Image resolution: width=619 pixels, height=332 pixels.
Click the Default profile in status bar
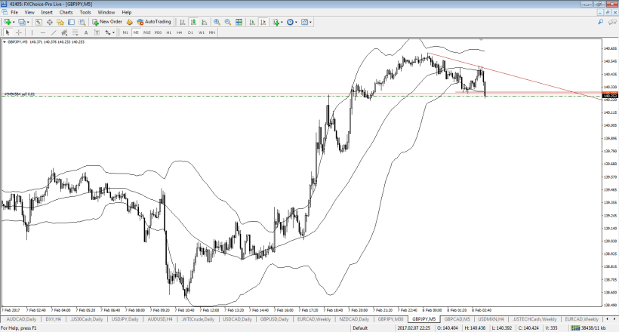pos(360,328)
